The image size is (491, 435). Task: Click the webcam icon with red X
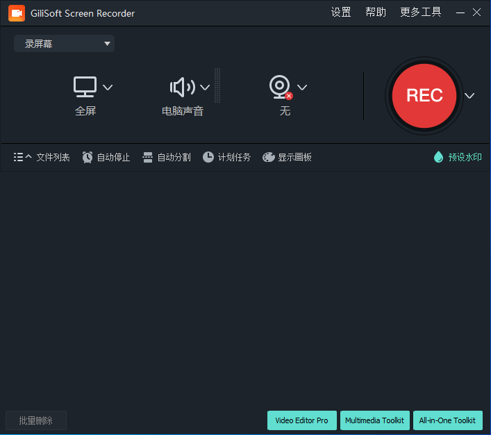(281, 87)
